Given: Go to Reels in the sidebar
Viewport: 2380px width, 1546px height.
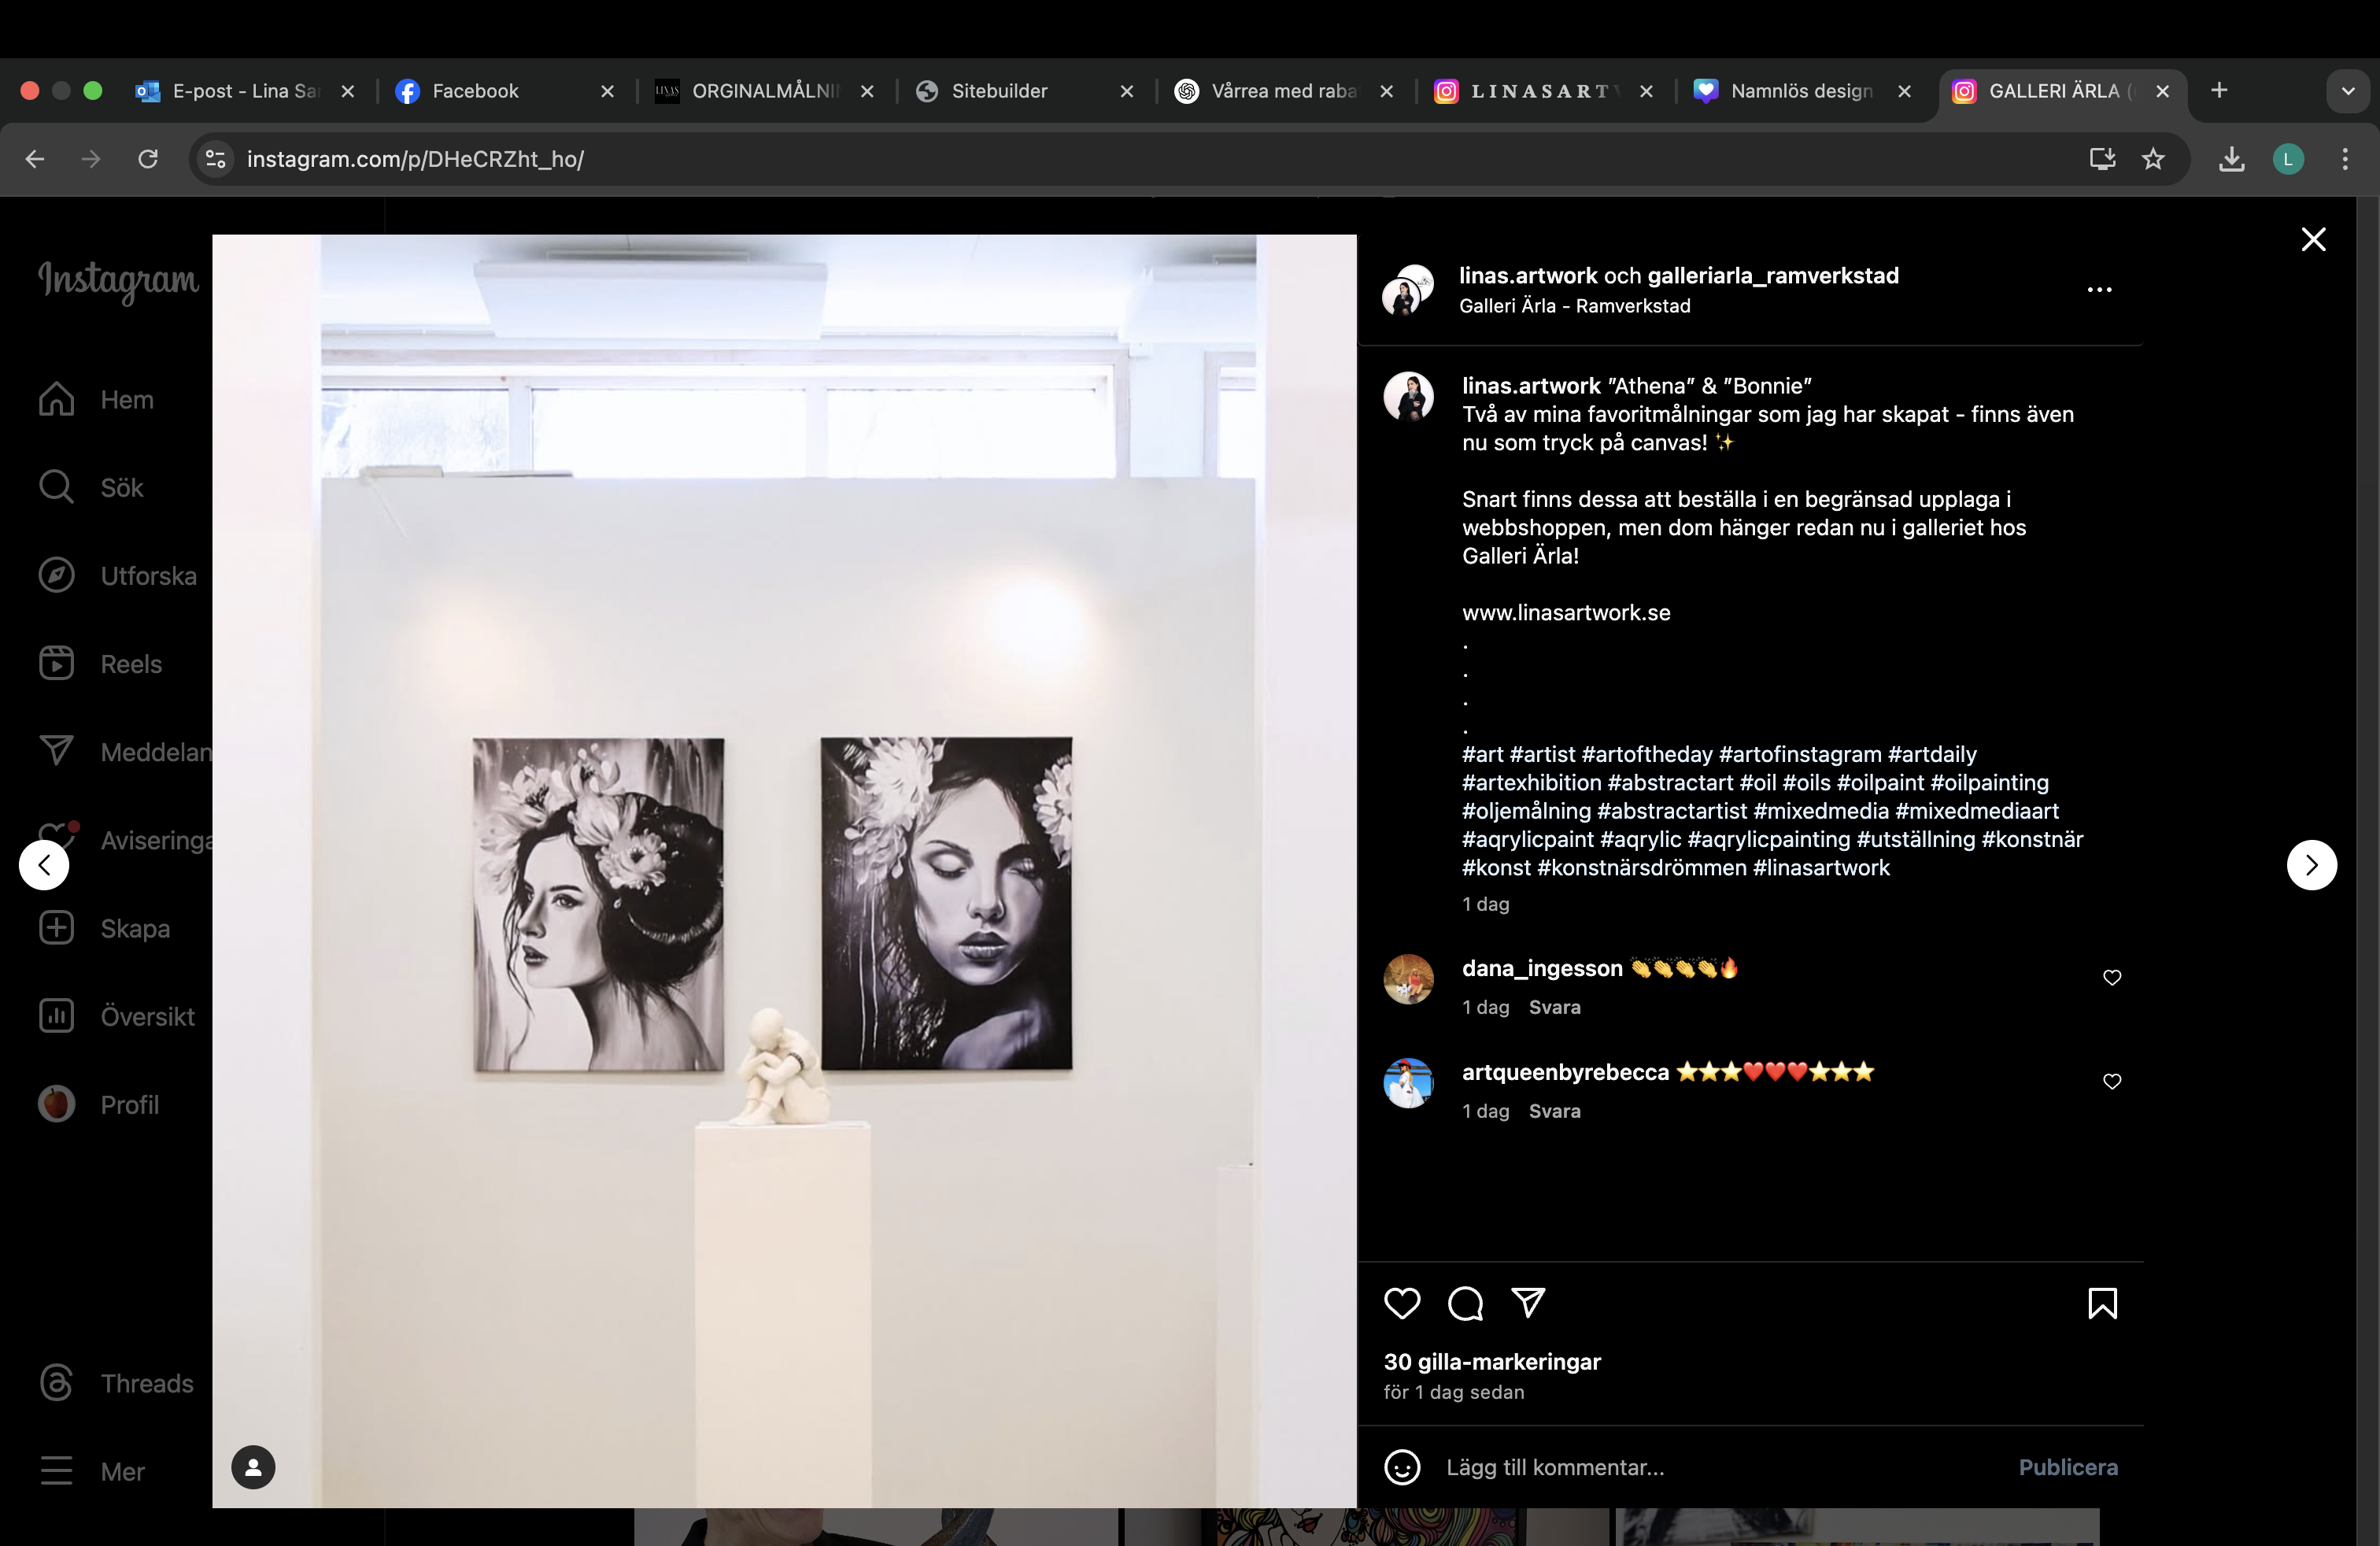Looking at the screenshot, I should 100,663.
